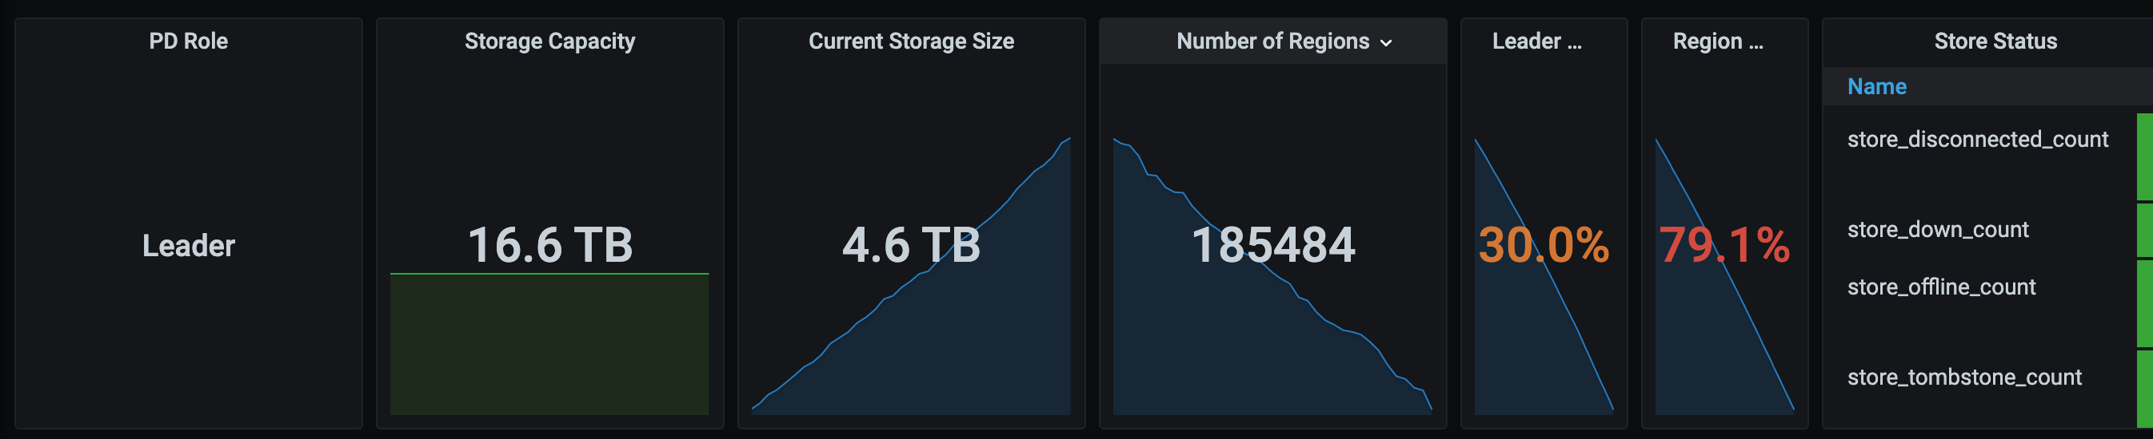Click the Number of Regions panel title
2153x439 pixels.
tap(1272, 41)
